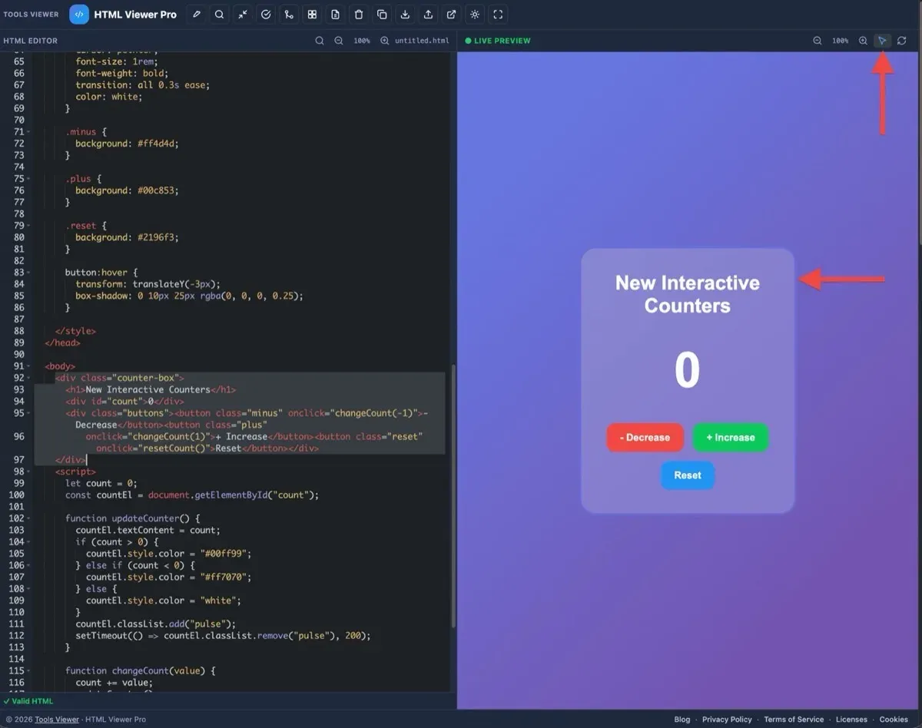
Task: Click the untitled.html file name
Action: coord(422,41)
